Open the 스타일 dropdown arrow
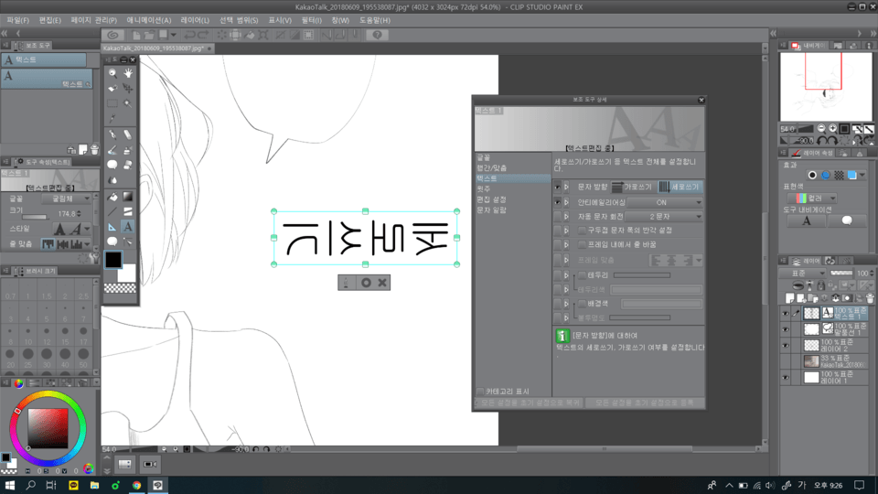Viewport: 878px width, 494px height. coord(88,229)
